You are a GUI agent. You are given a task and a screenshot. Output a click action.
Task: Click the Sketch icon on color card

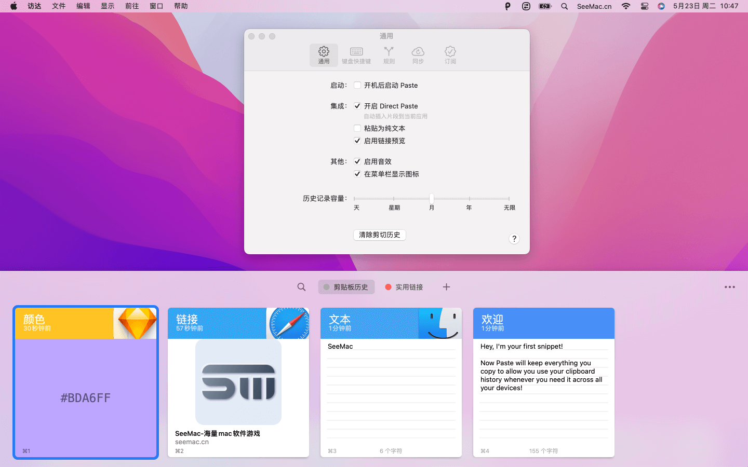[137, 323]
